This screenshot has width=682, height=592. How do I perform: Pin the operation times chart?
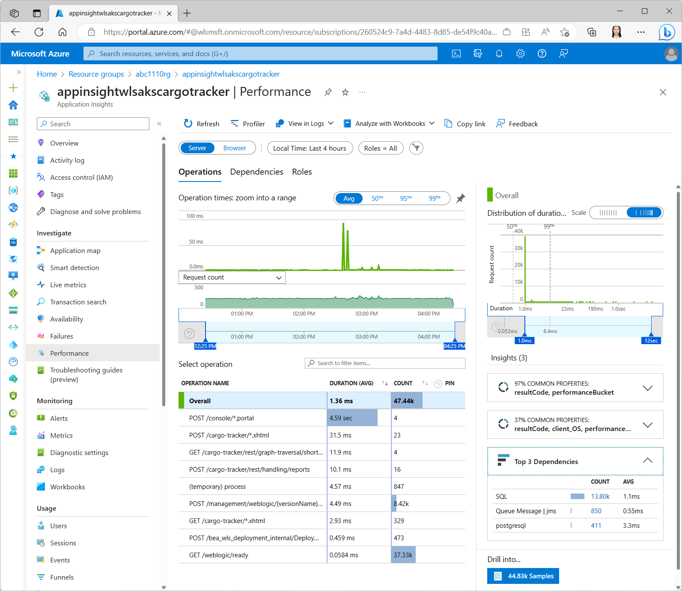tap(461, 198)
